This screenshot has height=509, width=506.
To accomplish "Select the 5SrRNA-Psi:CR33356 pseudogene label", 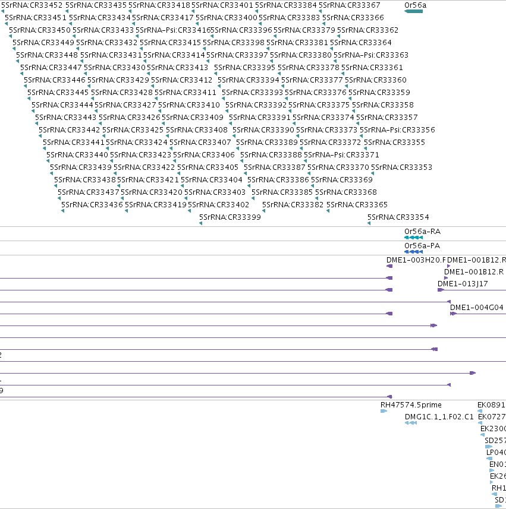I will coord(397,130).
